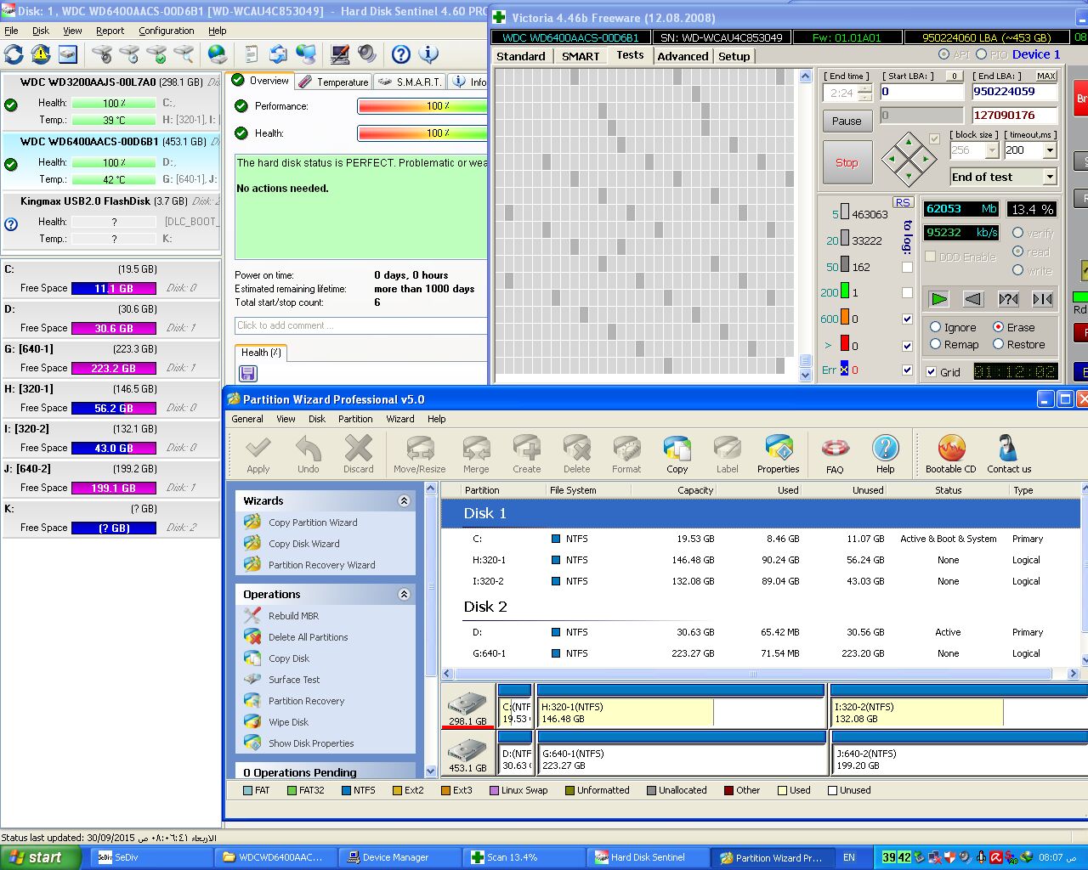This screenshot has width=1088, height=870.
Task: Click Format in Partition Wizard toolbar
Action: [626, 455]
